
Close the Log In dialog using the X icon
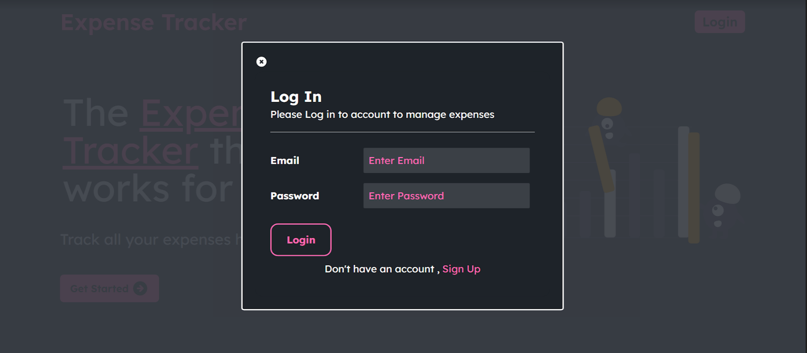click(261, 62)
